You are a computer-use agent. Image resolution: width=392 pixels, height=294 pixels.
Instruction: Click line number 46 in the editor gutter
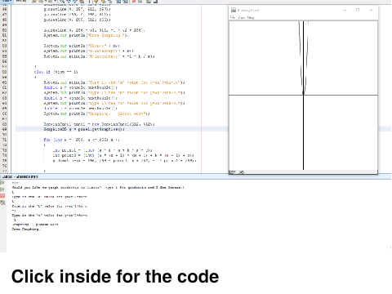point(5,9)
